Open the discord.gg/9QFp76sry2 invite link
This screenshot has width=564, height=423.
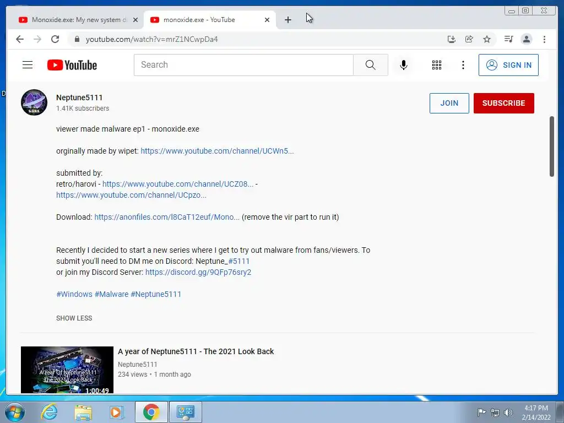click(x=198, y=272)
